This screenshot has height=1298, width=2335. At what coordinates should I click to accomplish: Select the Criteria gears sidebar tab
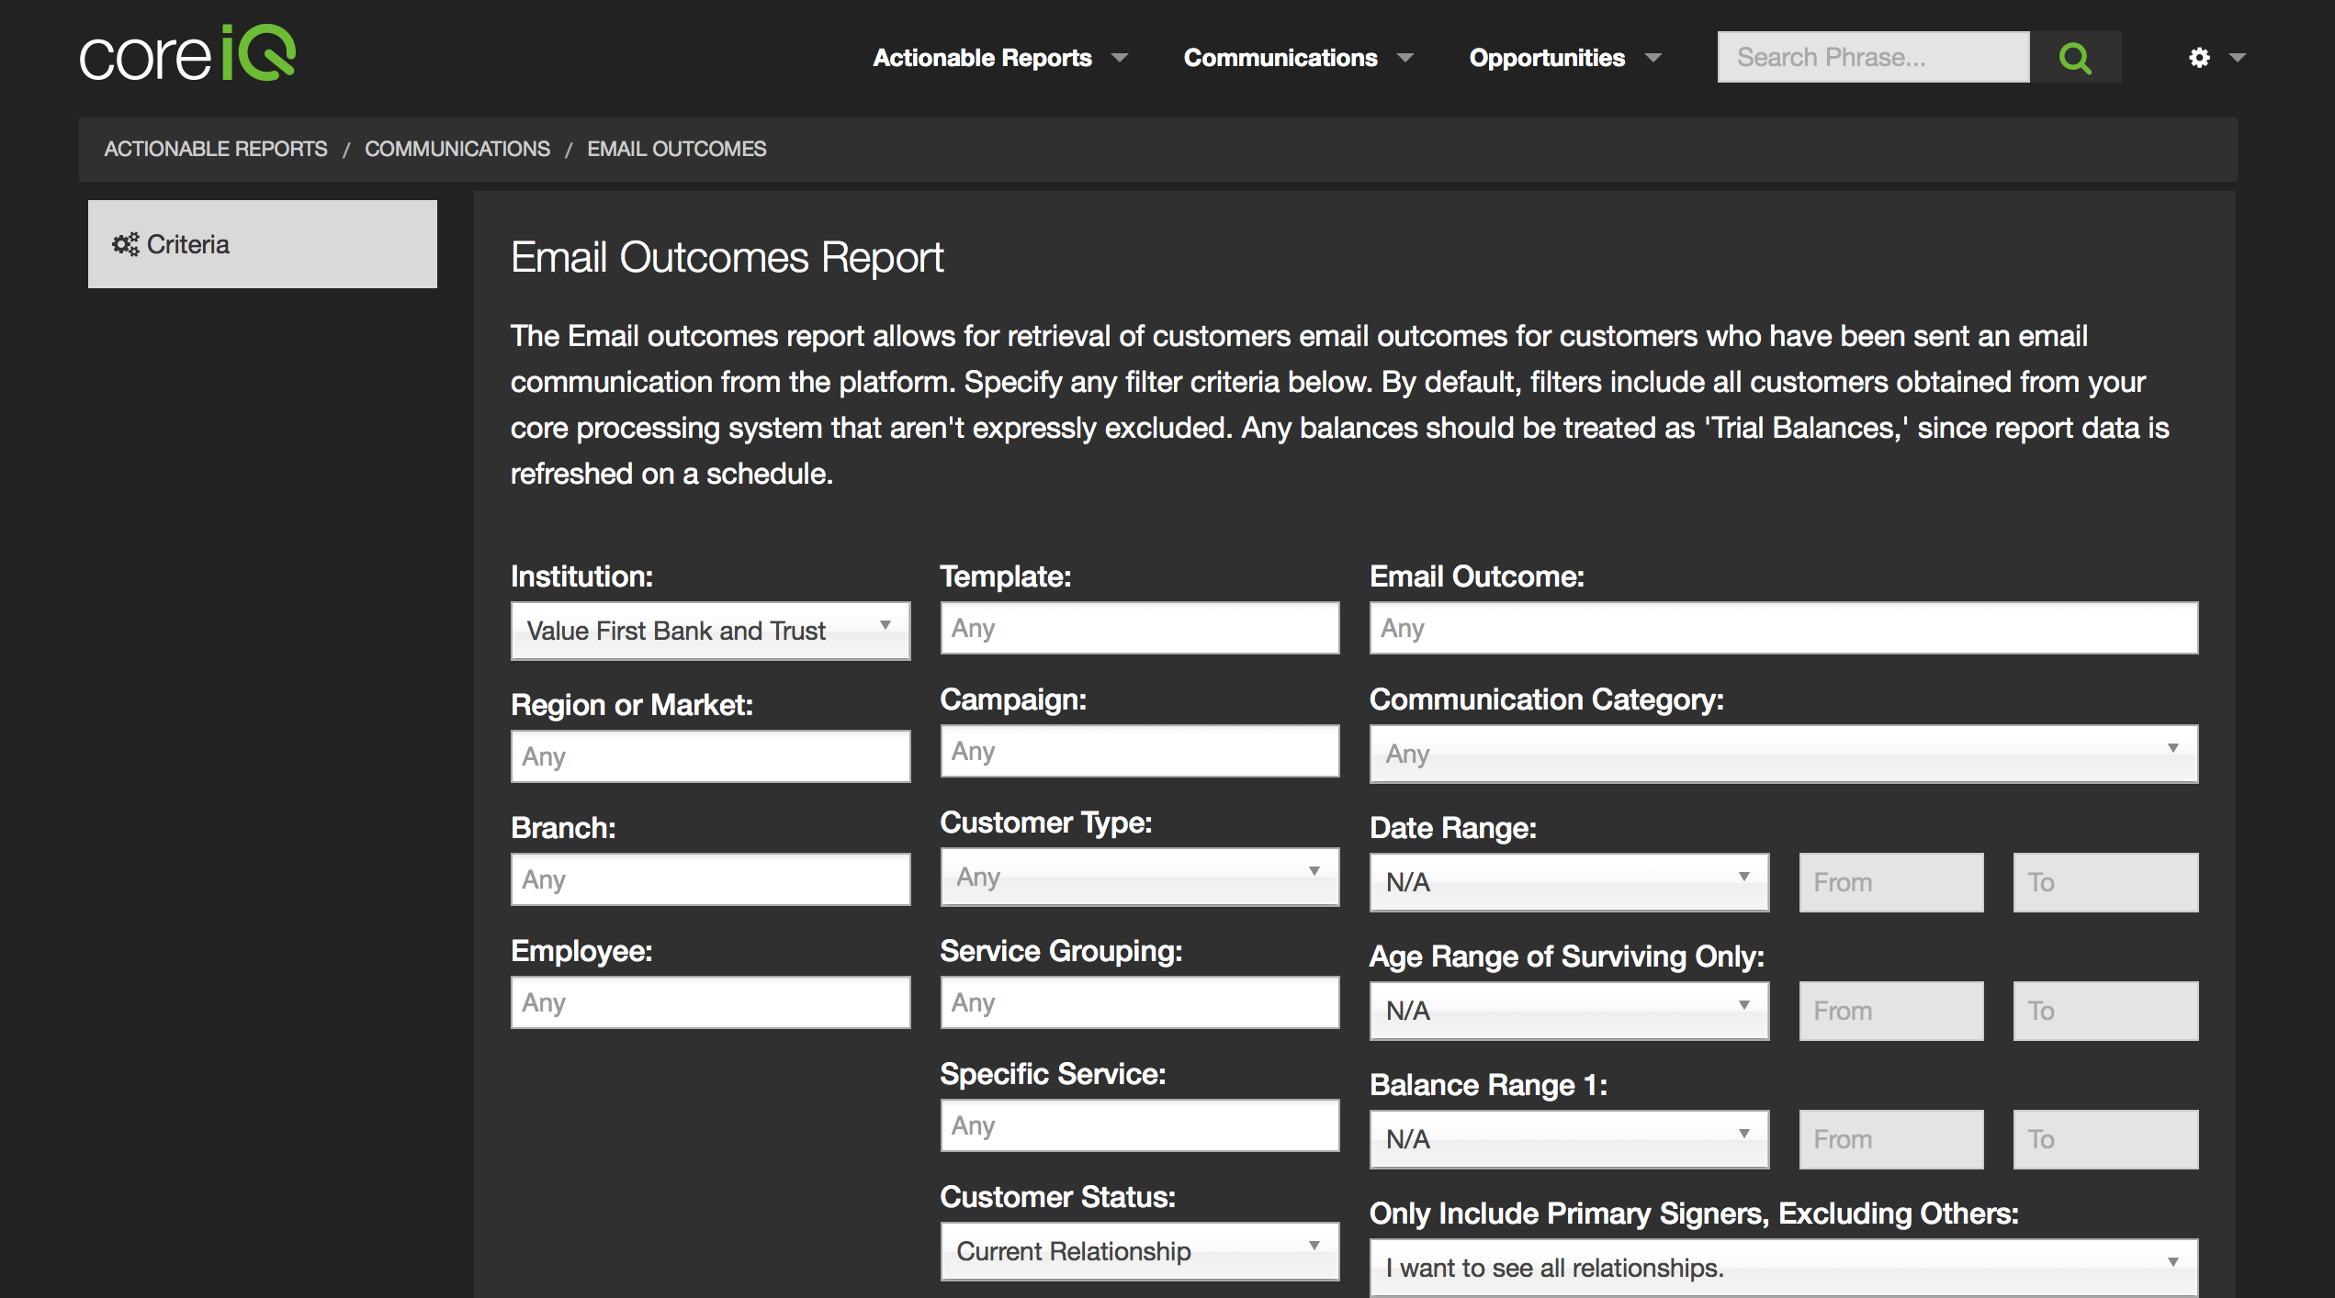pyautogui.click(x=262, y=244)
